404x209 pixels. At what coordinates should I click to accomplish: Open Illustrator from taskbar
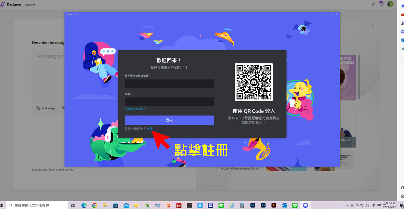274,205
